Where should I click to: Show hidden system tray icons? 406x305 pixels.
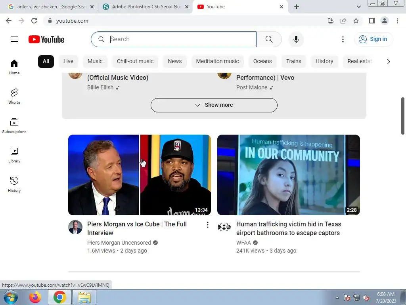(337, 298)
